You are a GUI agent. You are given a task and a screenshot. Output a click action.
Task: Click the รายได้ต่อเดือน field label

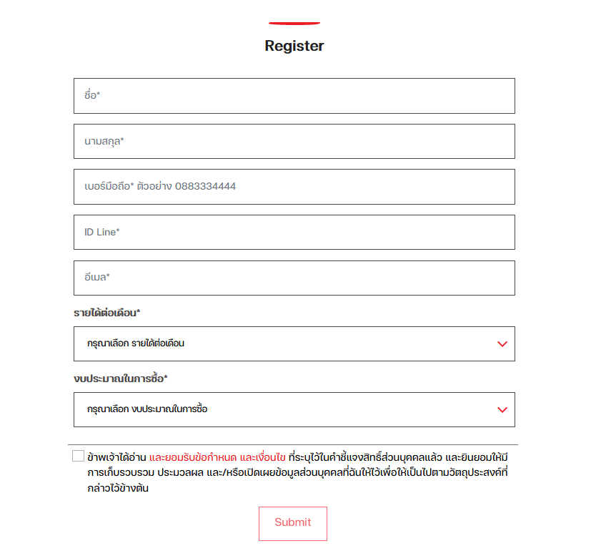[106, 313]
